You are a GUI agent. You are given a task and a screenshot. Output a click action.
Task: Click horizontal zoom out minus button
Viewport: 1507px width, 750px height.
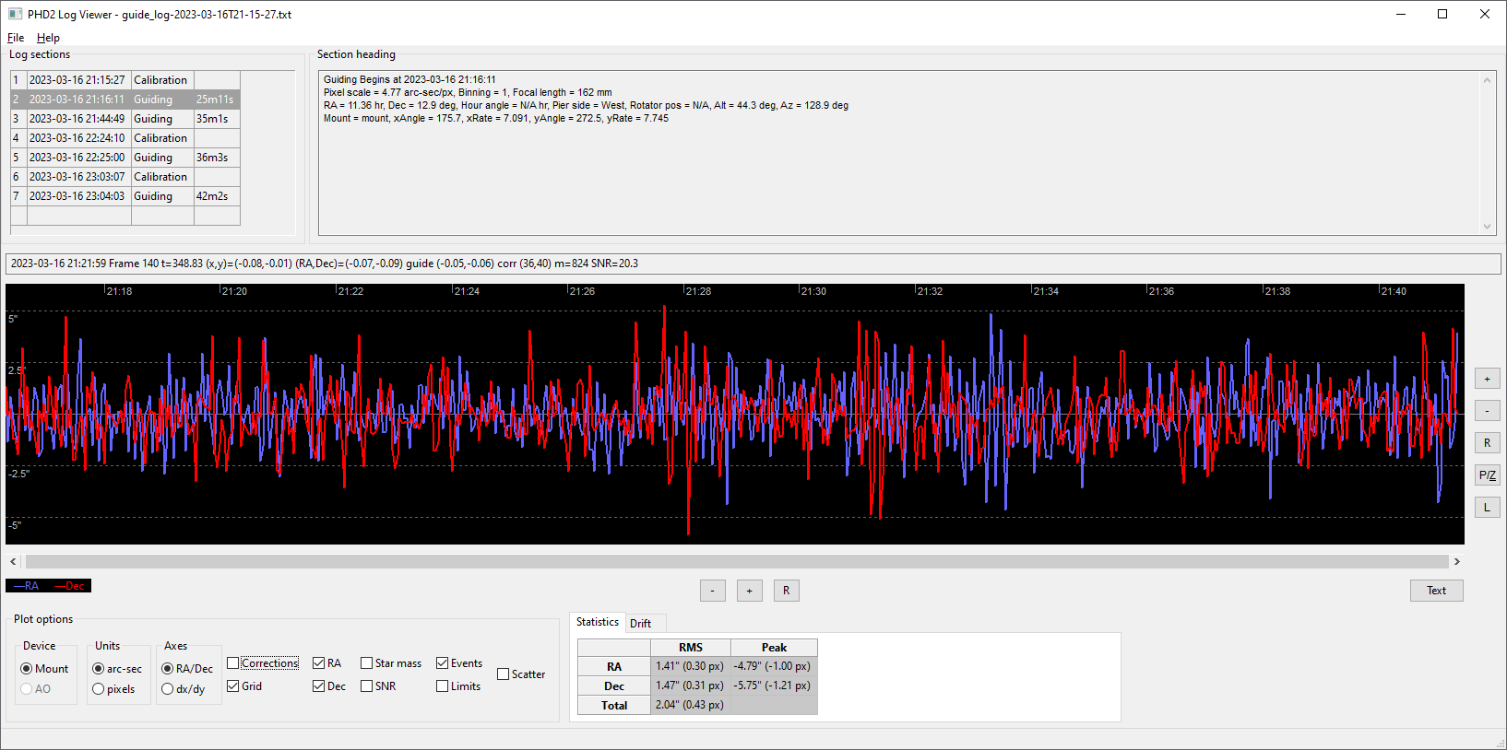[713, 591]
